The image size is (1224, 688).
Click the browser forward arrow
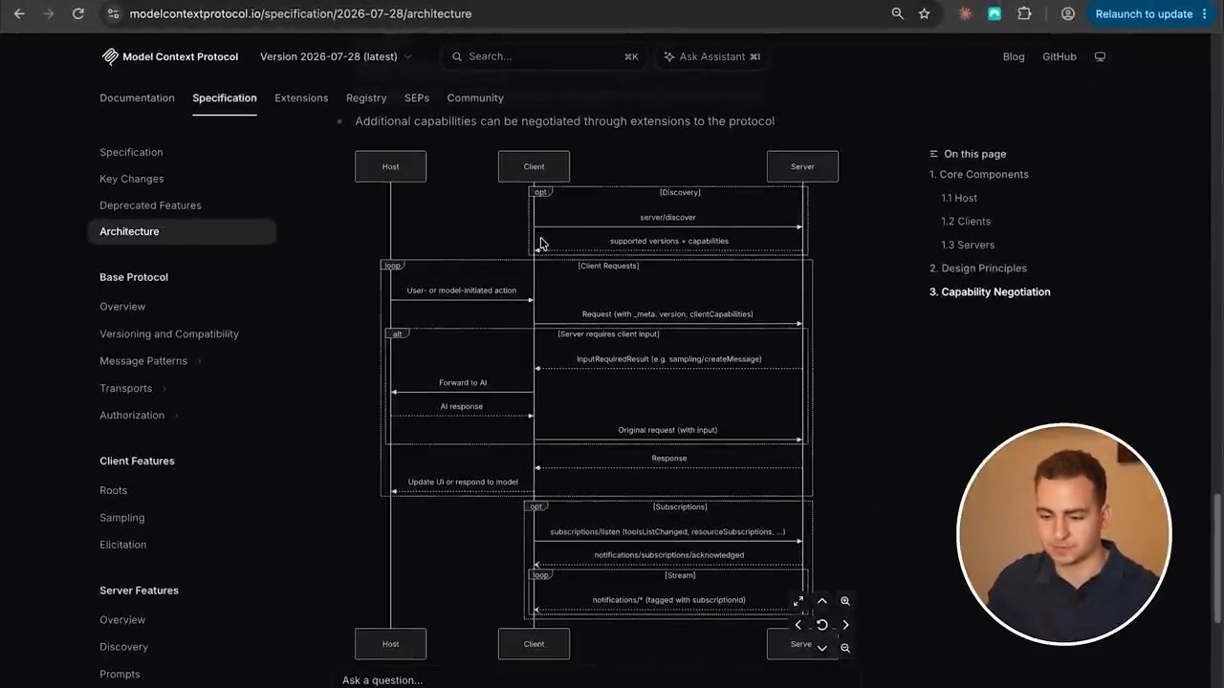click(x=49, y=13)
